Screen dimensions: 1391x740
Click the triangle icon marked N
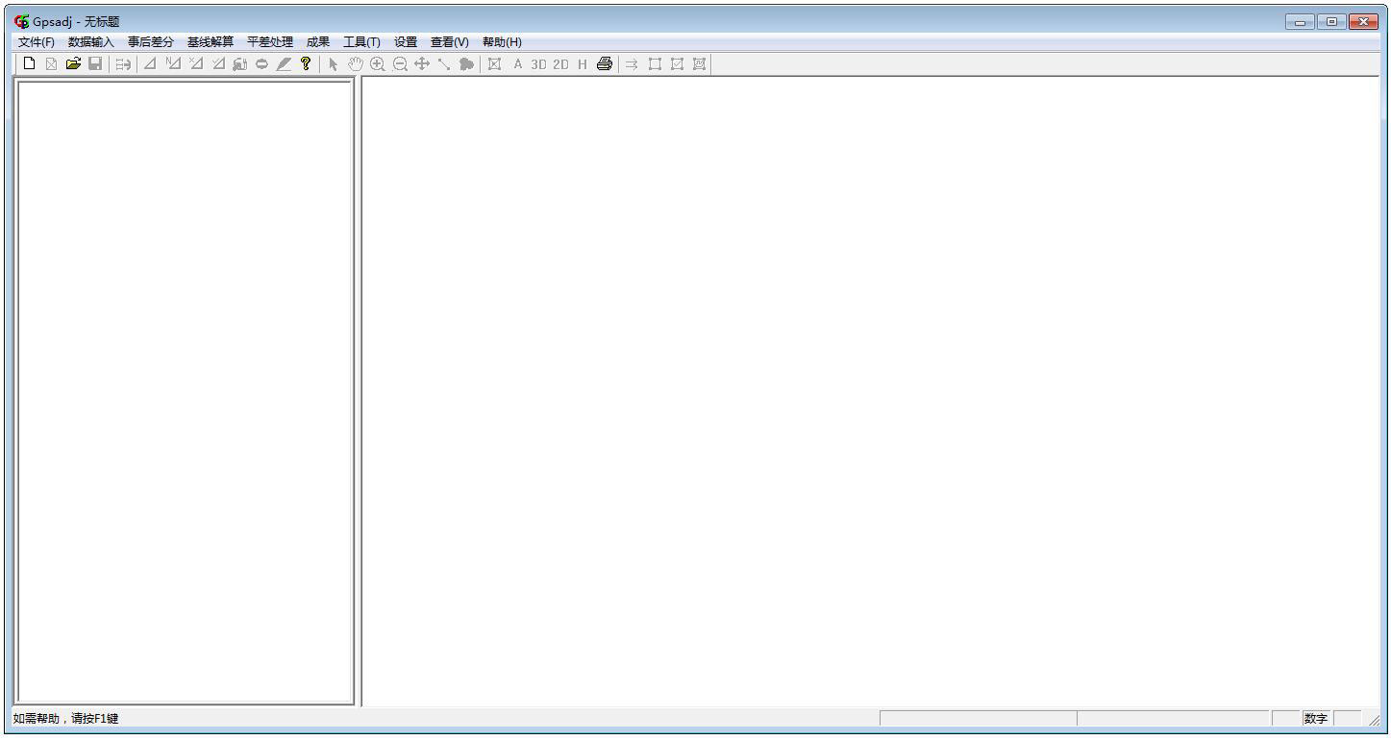click(x=173, y=64)
